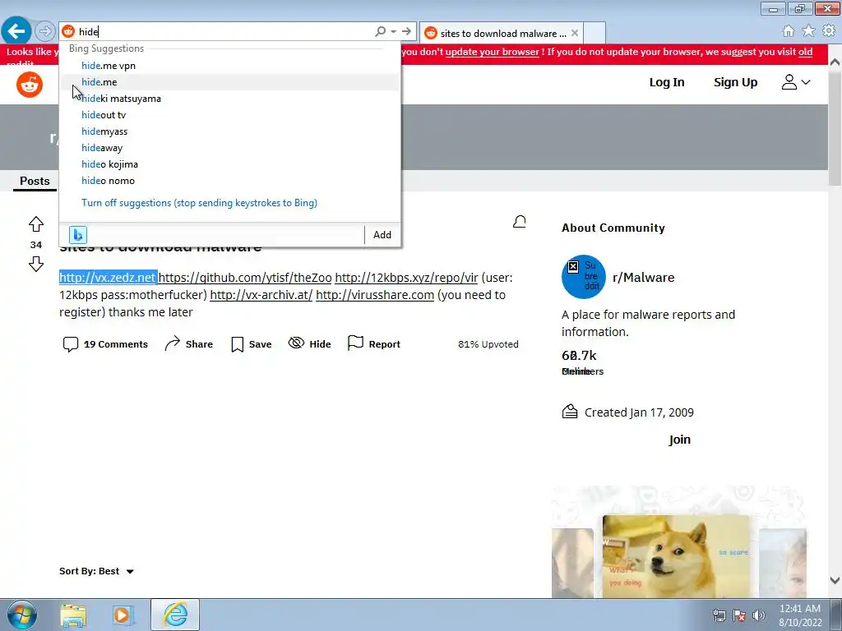Click the address bar text field
The height and width of the screenshot is (631, 842).
click(225, 32)
